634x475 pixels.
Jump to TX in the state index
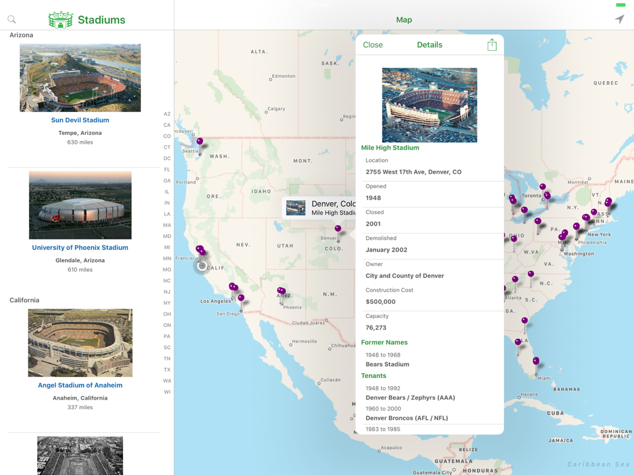[167, 370]
